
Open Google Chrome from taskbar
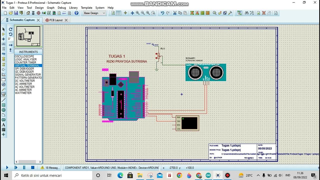[x=179, y=175]
